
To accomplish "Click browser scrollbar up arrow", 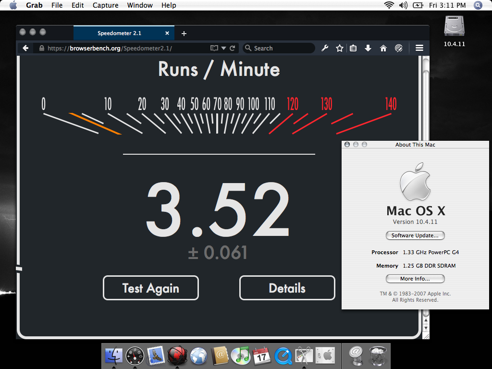I will point(426,320).
